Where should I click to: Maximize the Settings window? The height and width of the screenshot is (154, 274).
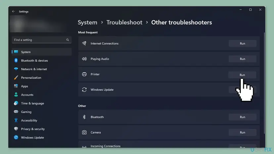click(x=251, y=10)
